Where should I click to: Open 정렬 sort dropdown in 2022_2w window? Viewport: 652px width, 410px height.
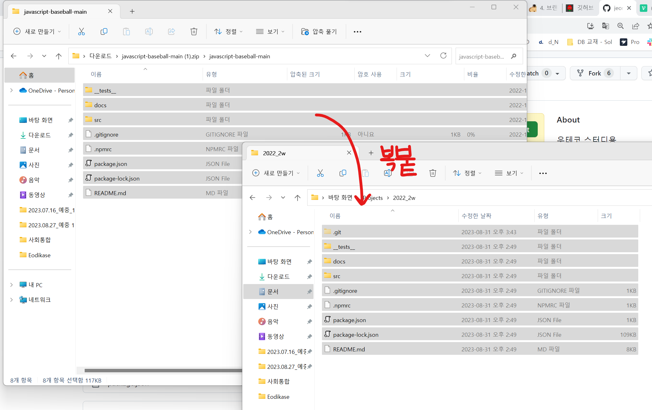[x=467, y=173]
